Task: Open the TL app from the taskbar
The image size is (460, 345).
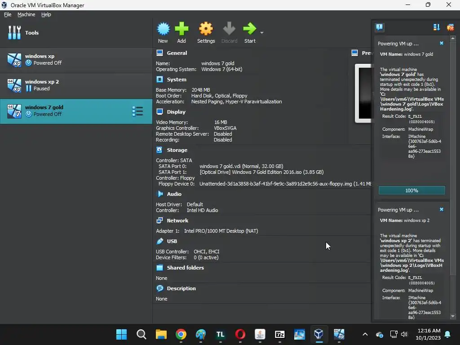Action: [x=220, y=334]
